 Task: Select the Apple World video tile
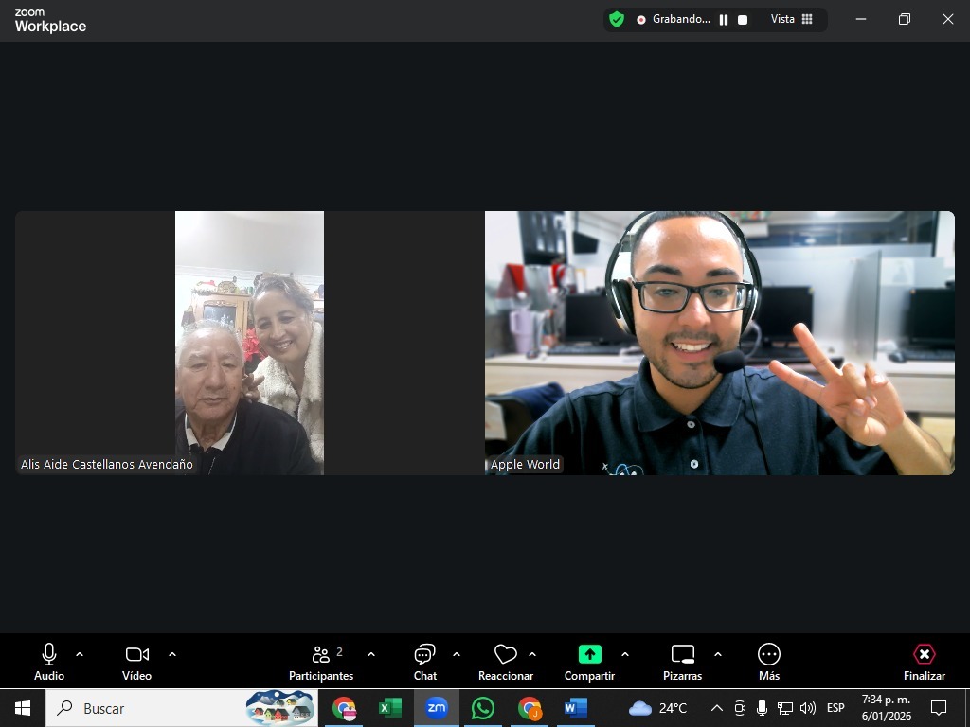pos(719,343)
